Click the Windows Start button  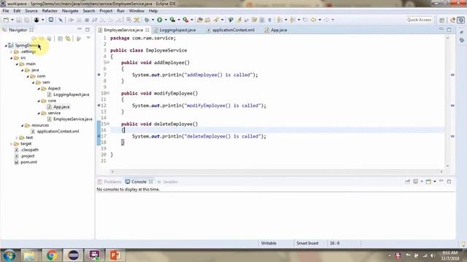tap(9, 255)
